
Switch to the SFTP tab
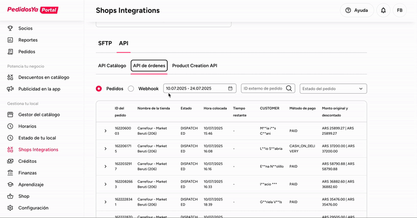coord(105,43)
